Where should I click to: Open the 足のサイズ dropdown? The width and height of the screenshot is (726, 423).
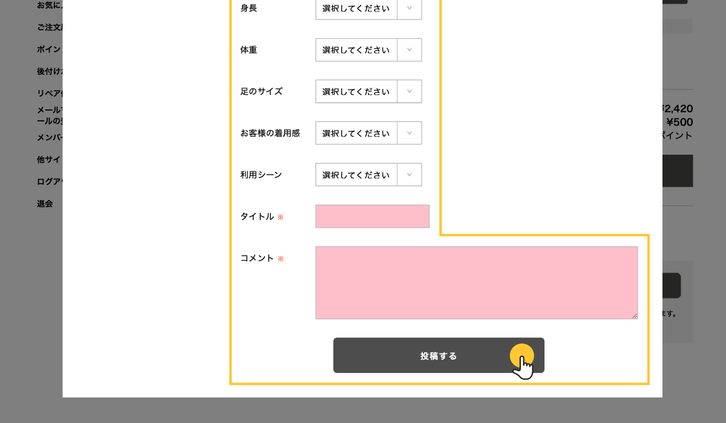(x=368, y=91)
